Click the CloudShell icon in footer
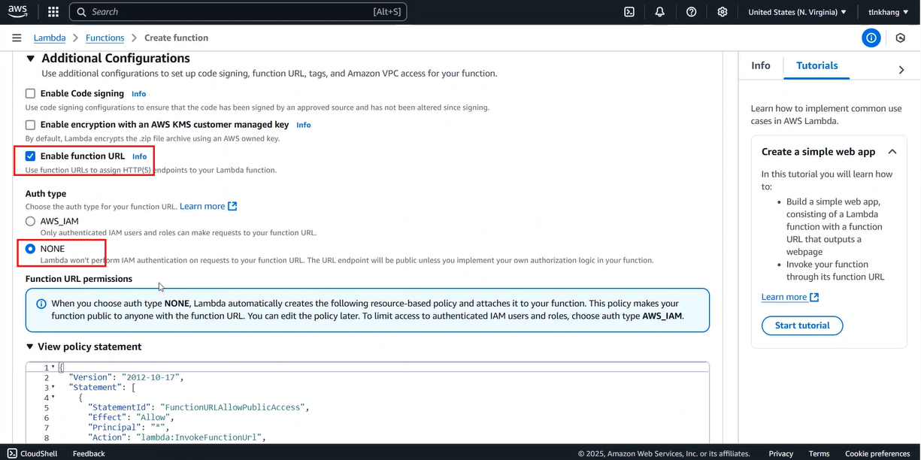The image size is (921, 460). coord(12,453)
